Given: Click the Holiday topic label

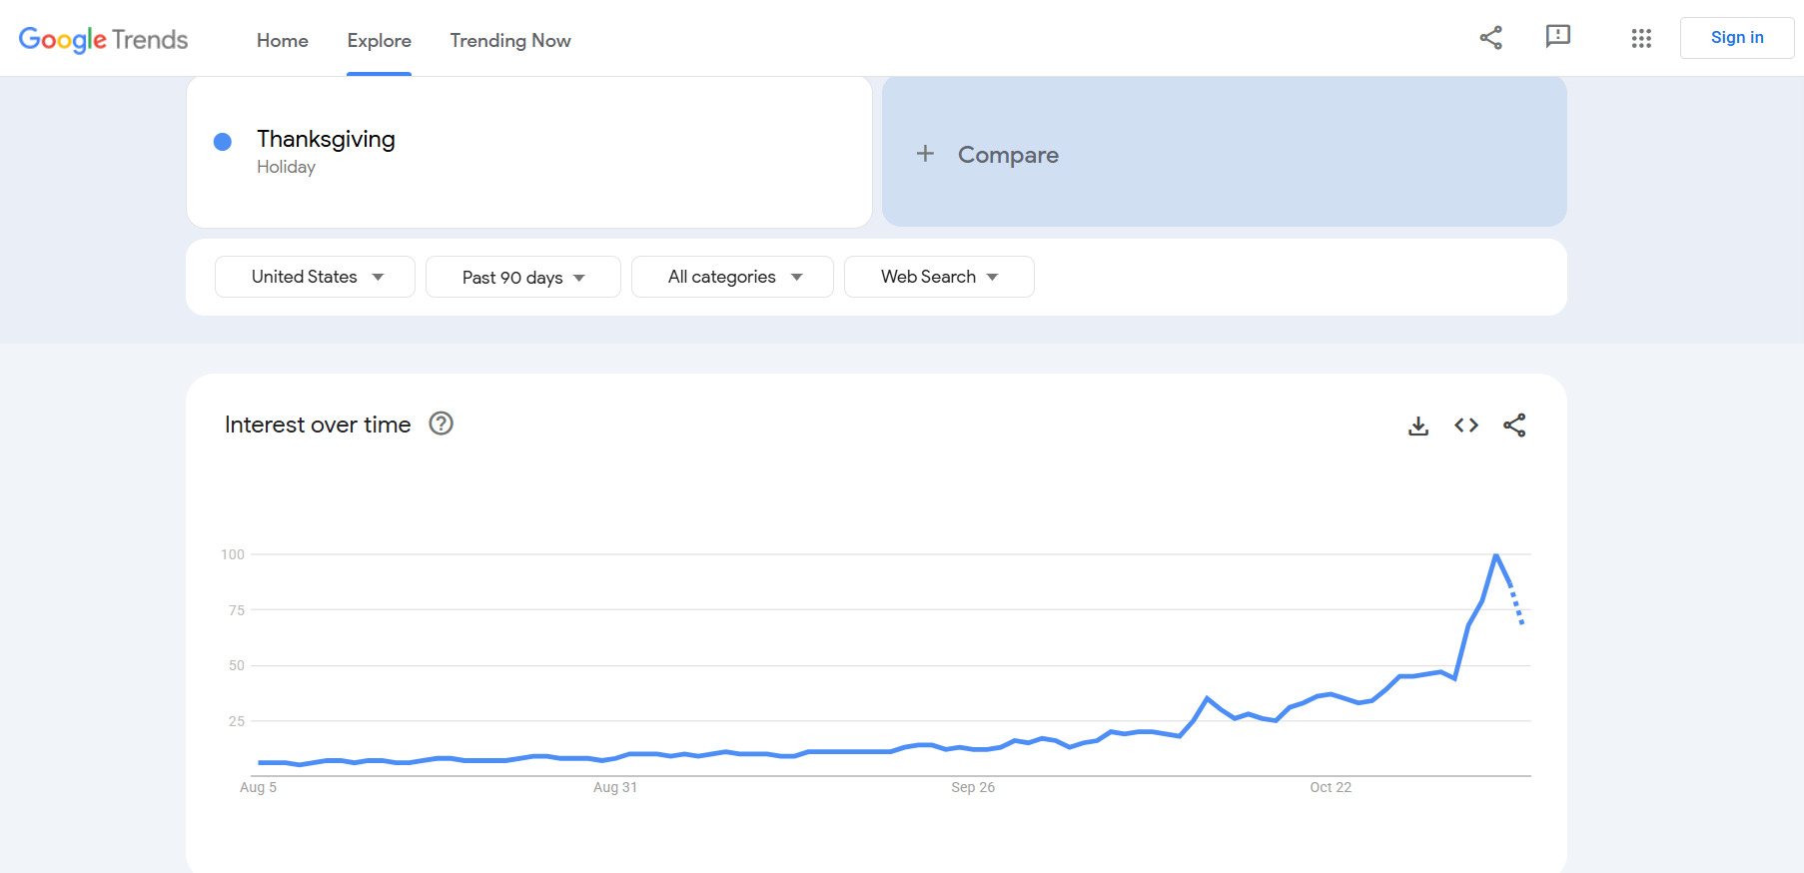Looking at the screenshot, I should pos(286,167).
